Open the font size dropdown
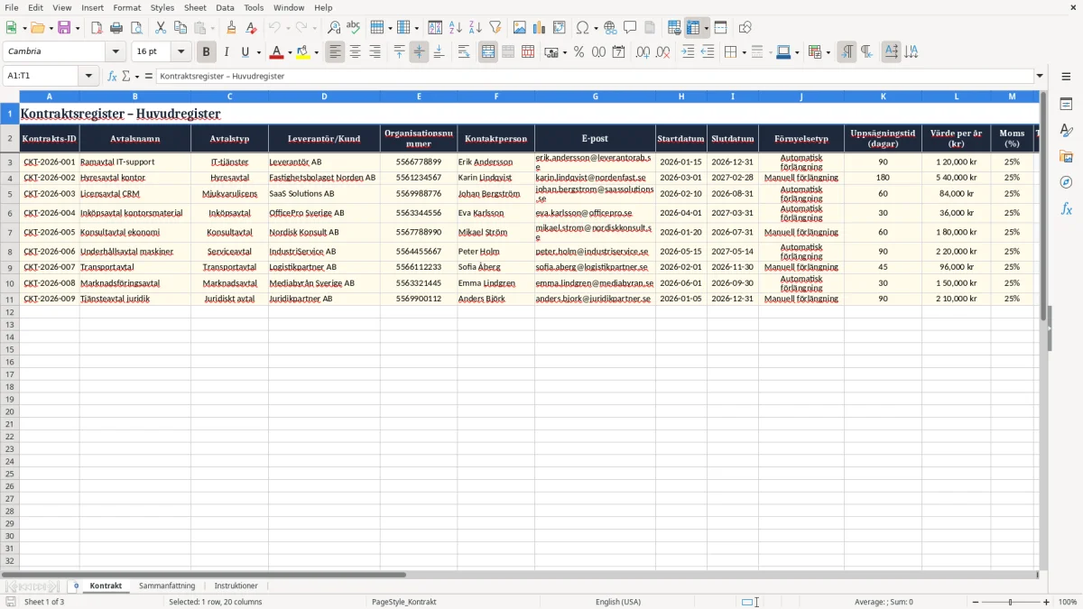Viewport: 1083px width, 609px height. tap(181, 52)
